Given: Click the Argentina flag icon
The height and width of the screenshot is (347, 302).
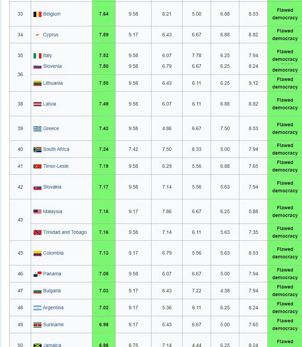Looking at the screenshot, I should [37, 308].
